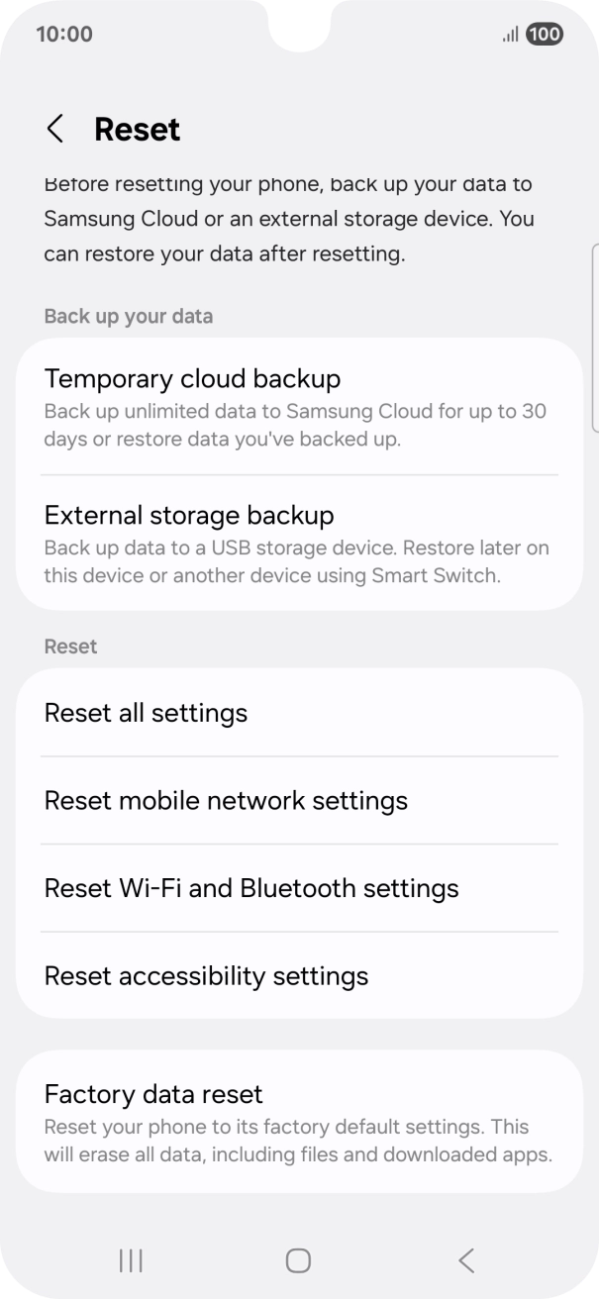Image resolution: width=599 pixels, height=1299 pixels.
Task: Tap Factory data reset
Action: pos(299,1119)
